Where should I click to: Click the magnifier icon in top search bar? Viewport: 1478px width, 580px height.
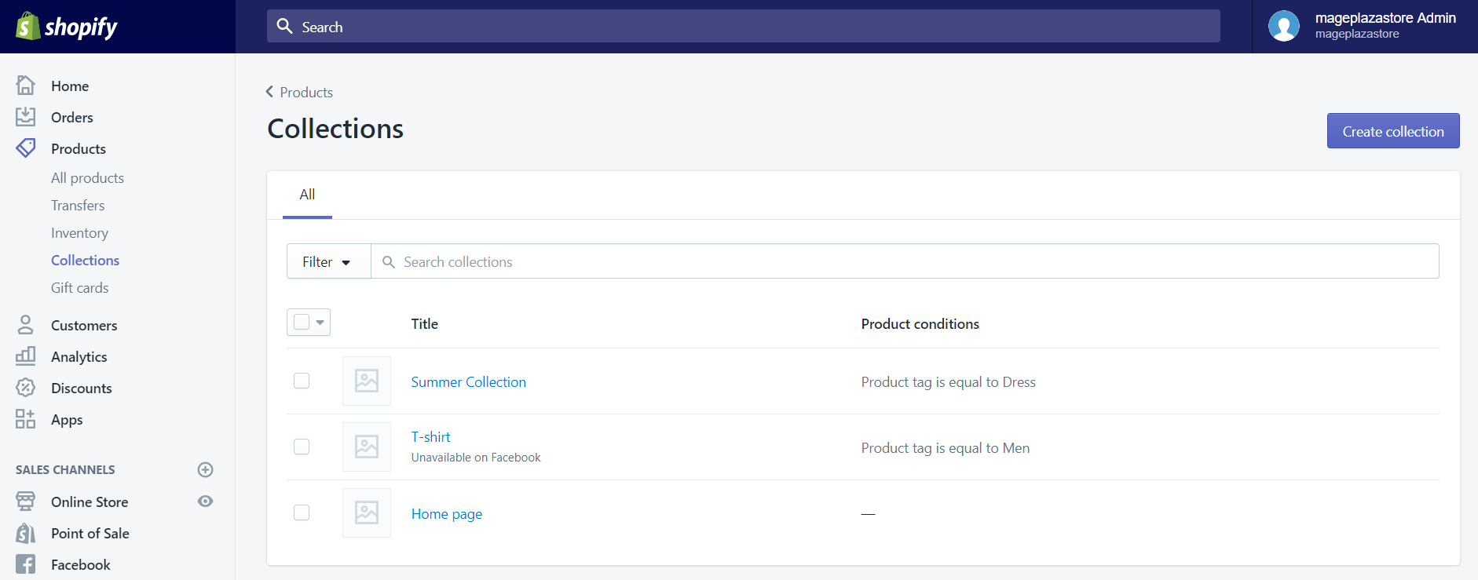(284, 26)
